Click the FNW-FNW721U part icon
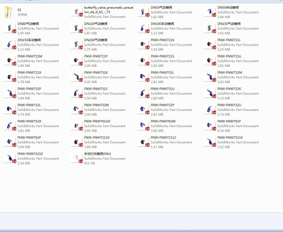The height and width of the screenshot is (232, 283). click(x=210, y=61)
